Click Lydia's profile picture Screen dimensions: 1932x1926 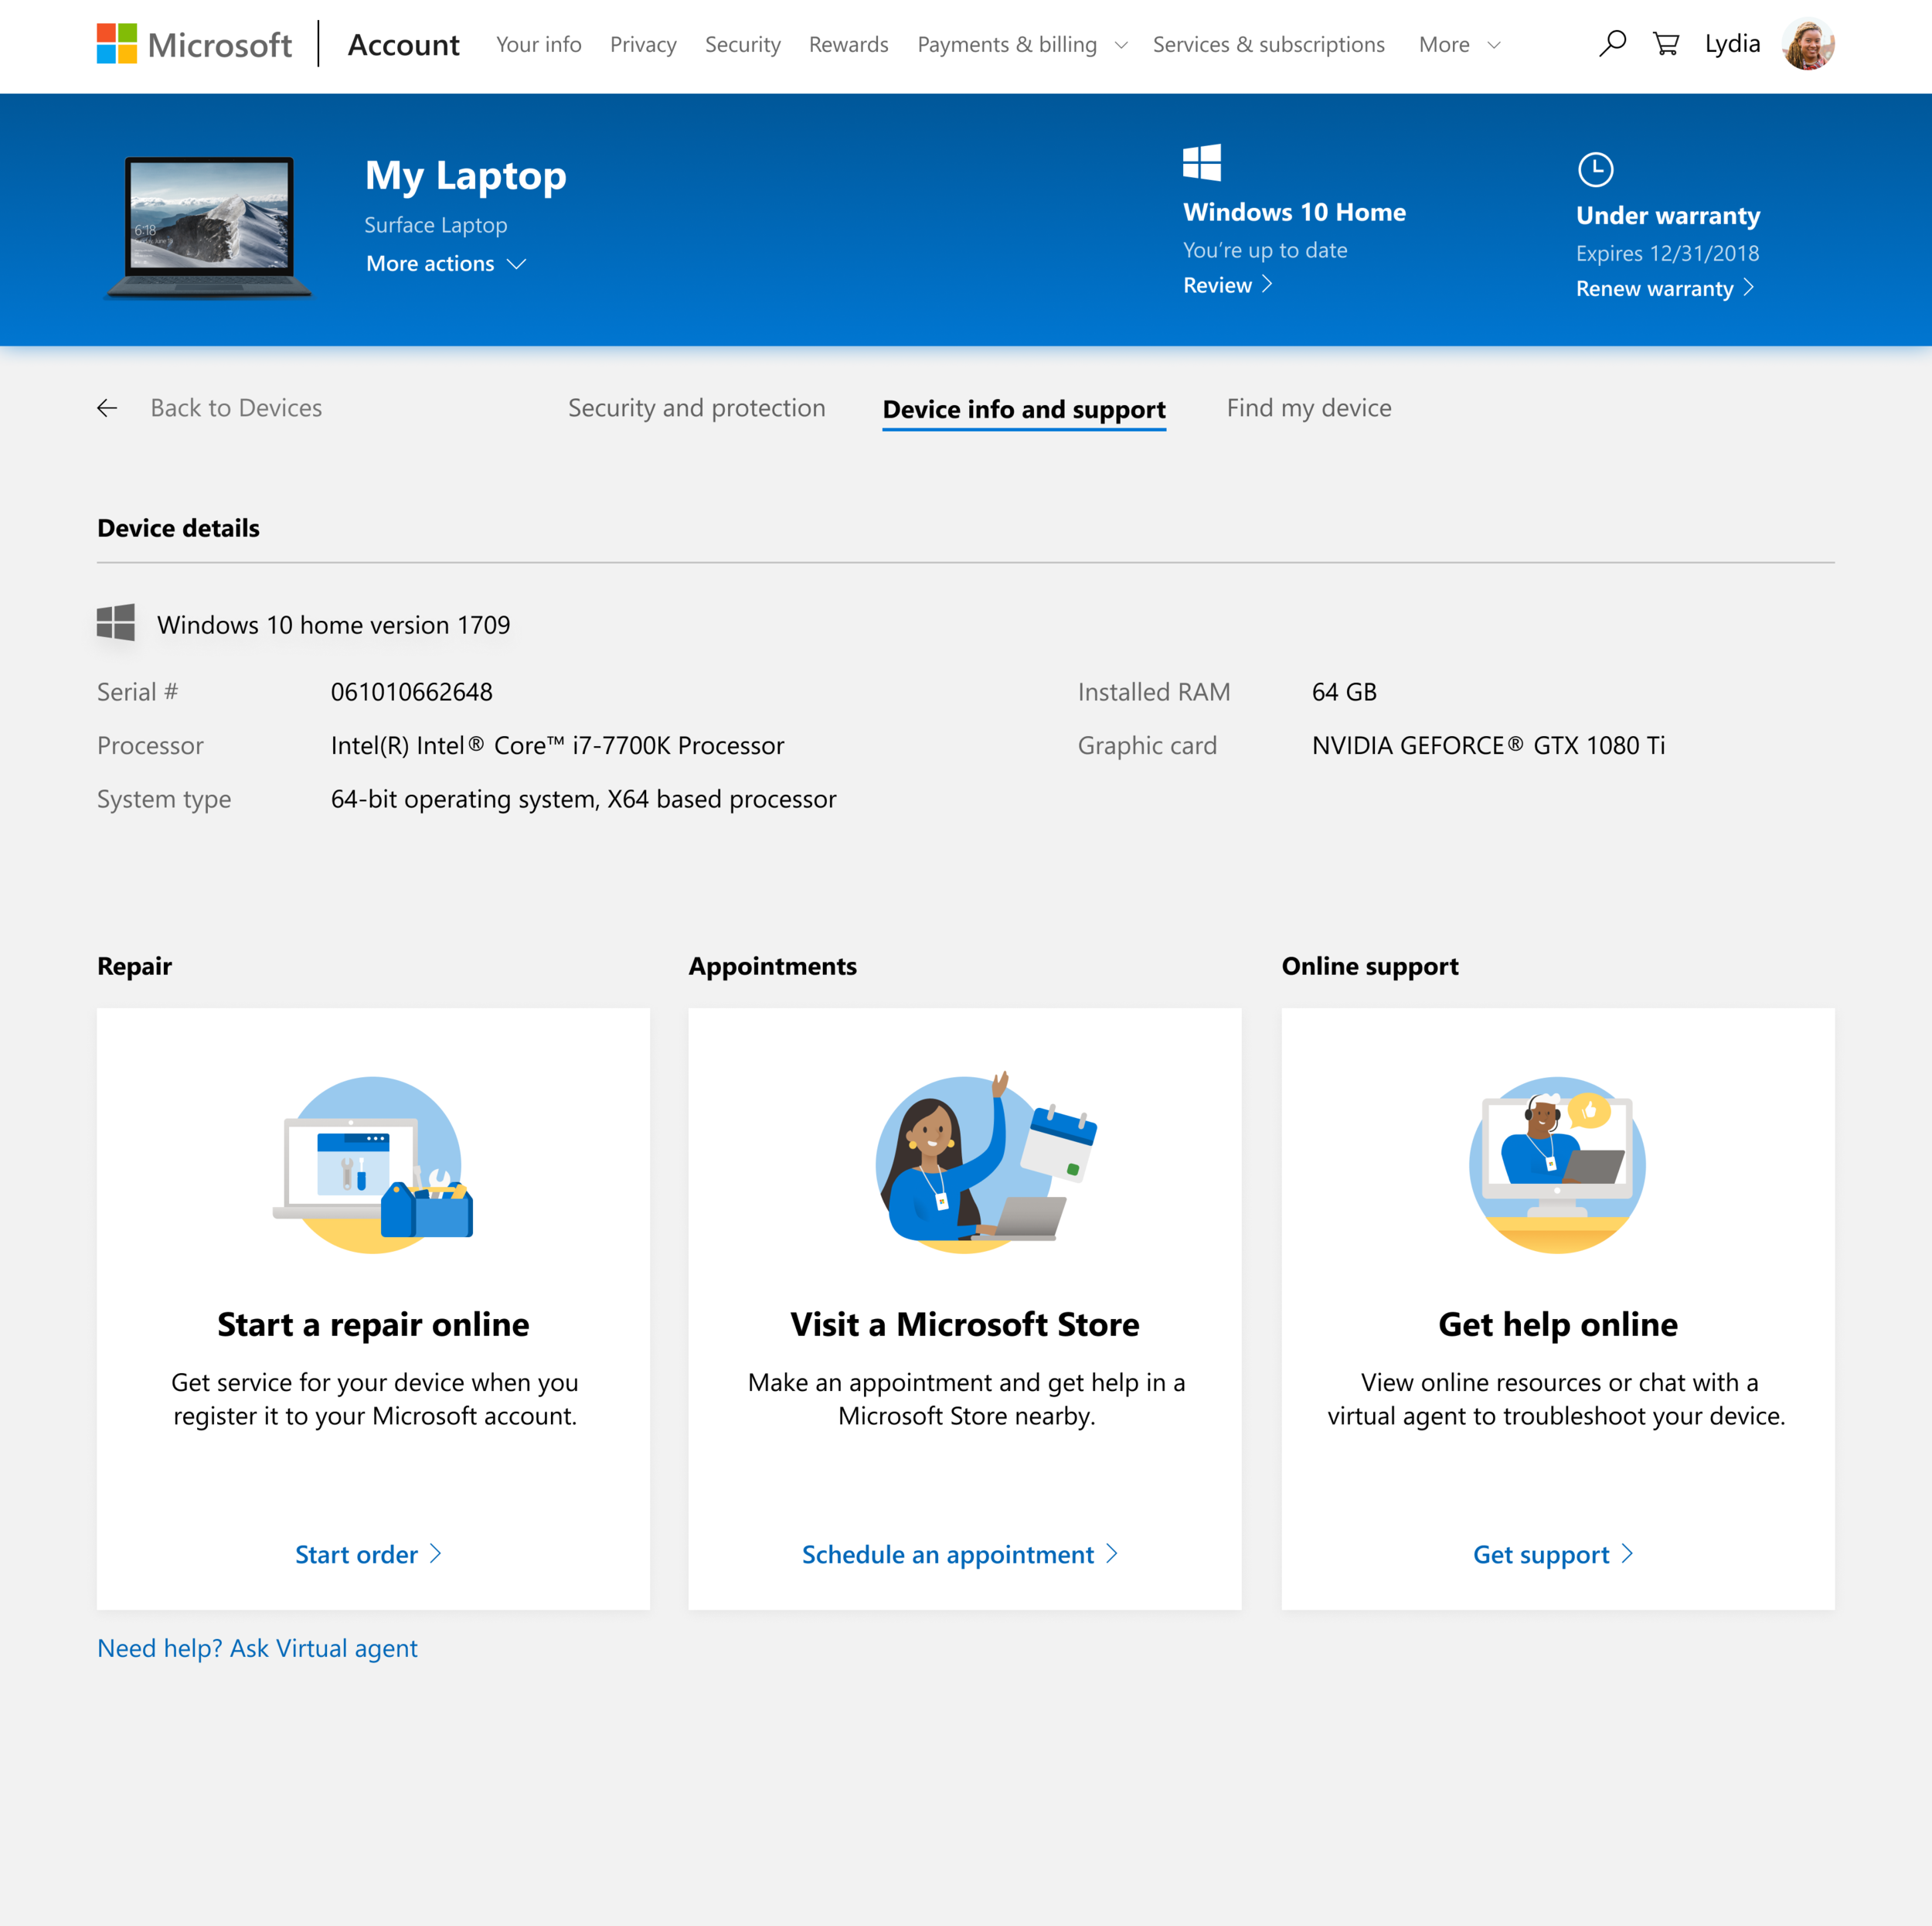(1808, 44)
